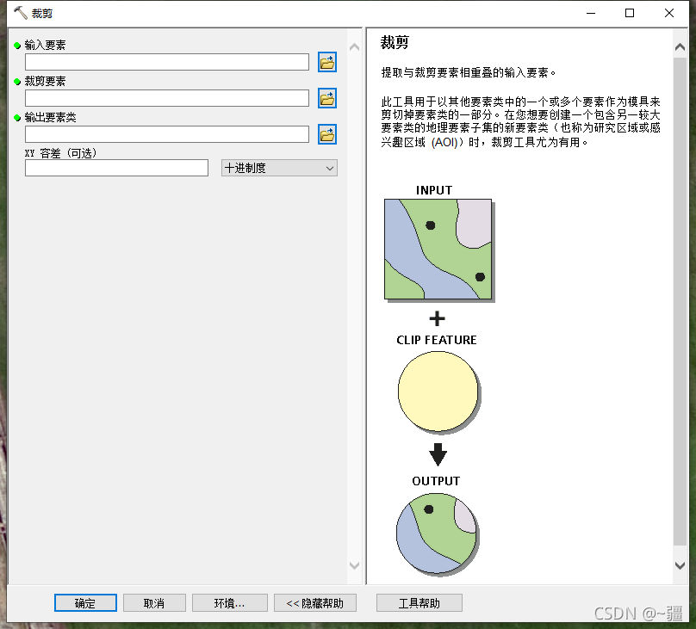Viewport: 696px width, 629px height.
Task: Click the parameter pane scroll up arrow
Action: pyautogui.click(x=354, y=47)
